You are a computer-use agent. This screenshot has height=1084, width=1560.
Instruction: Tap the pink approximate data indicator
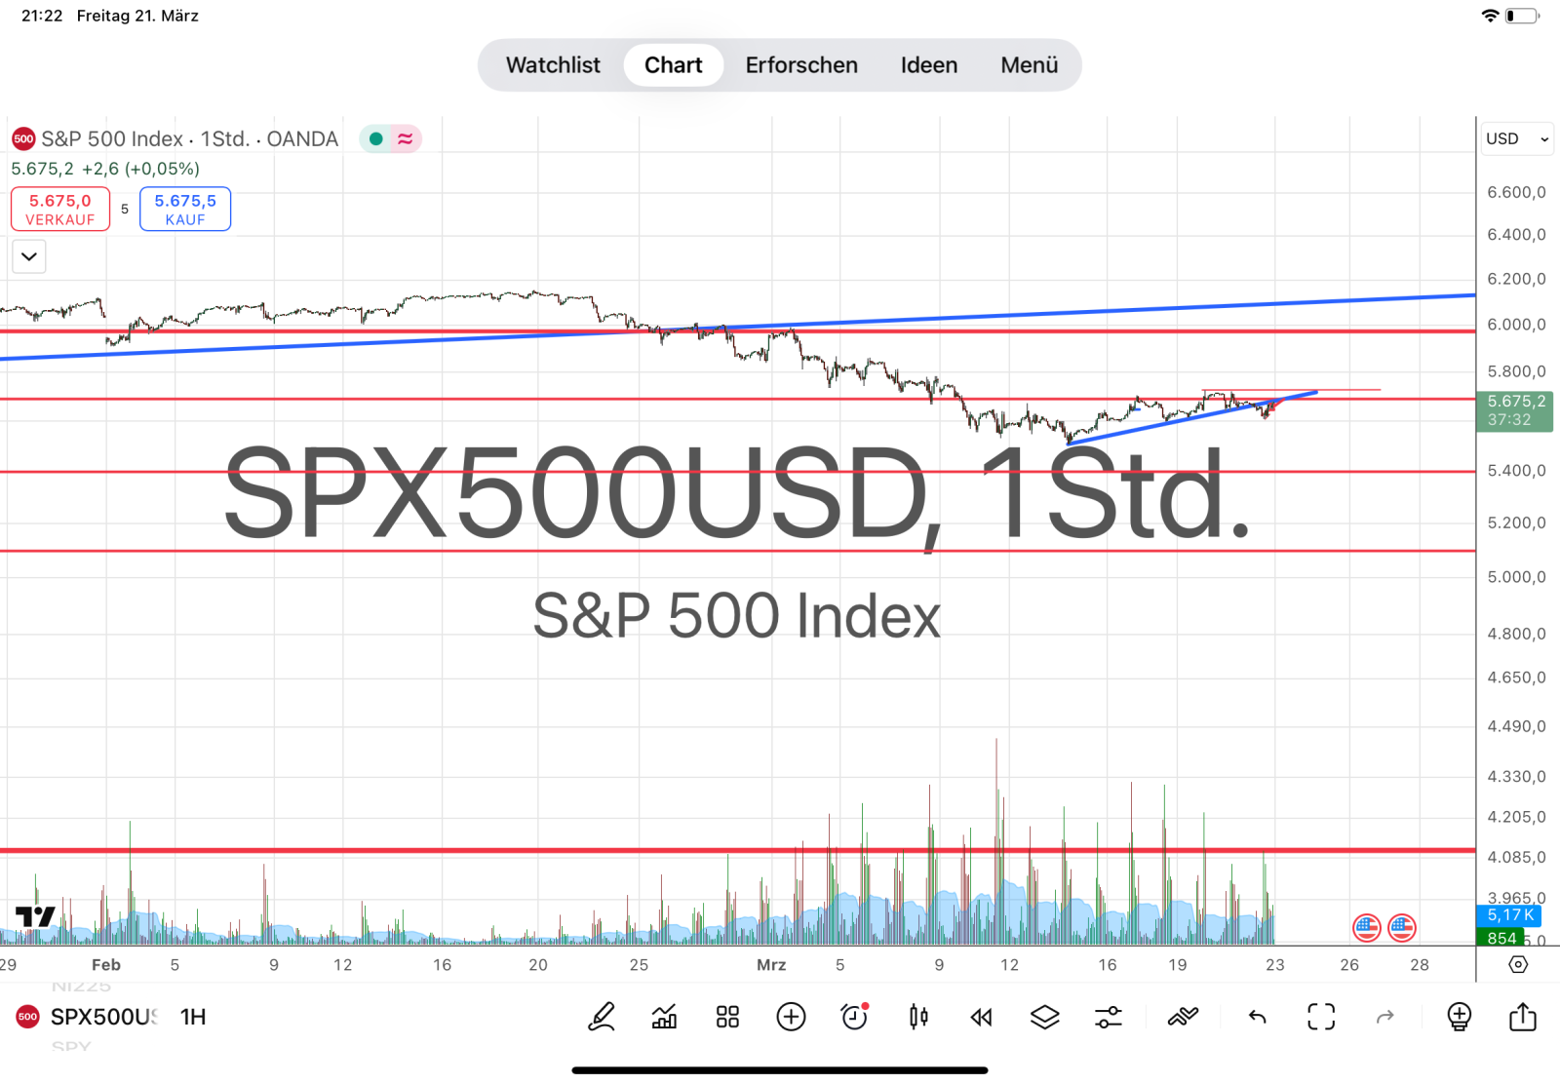406,138
